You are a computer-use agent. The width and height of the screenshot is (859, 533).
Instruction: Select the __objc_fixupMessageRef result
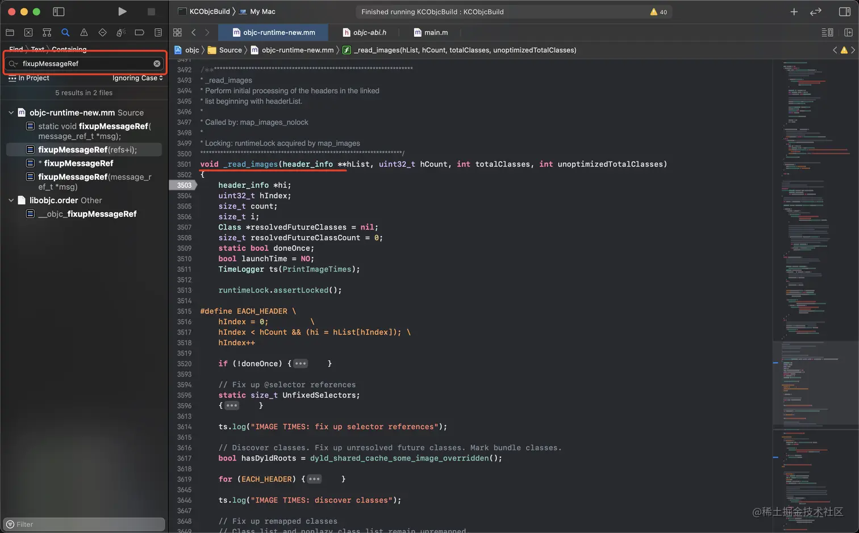[84, 214]
